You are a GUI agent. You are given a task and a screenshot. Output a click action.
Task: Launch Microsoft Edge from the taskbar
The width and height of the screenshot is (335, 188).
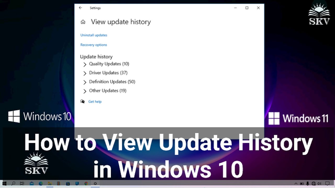(41, 184)
